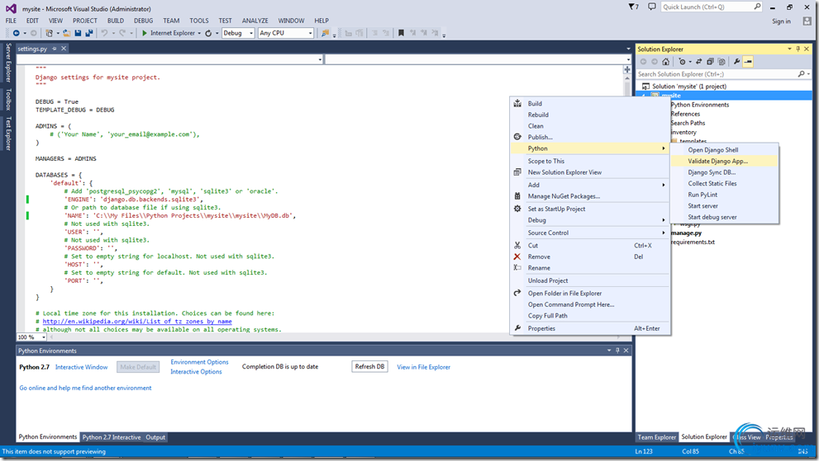Click the Save All toolbar icon
Screen dimensions: 819x461
tap(88, 33)
